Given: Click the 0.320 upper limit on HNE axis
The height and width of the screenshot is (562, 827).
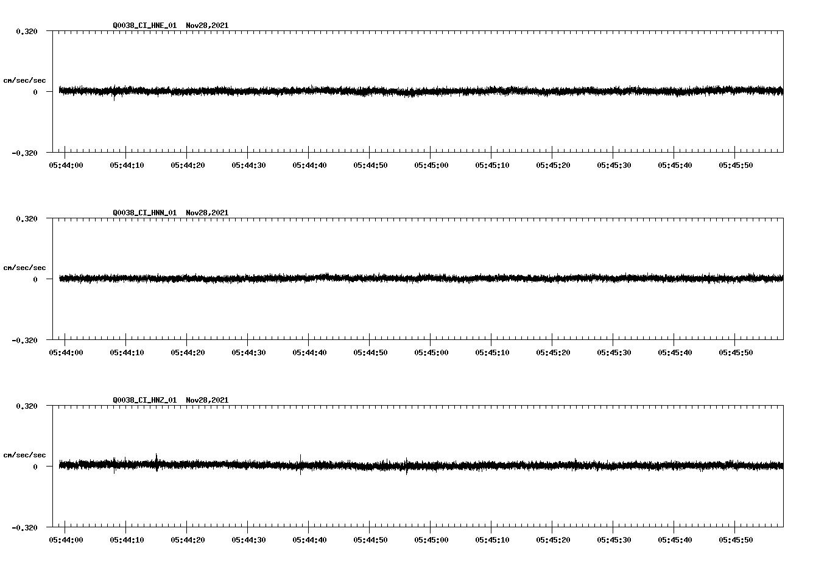Looking at the screenshot, I should pos(27,32).
